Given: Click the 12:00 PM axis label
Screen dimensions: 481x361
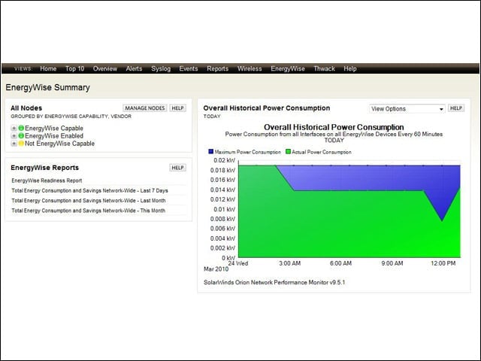Looking at the screenshot, I should (443, 263).
